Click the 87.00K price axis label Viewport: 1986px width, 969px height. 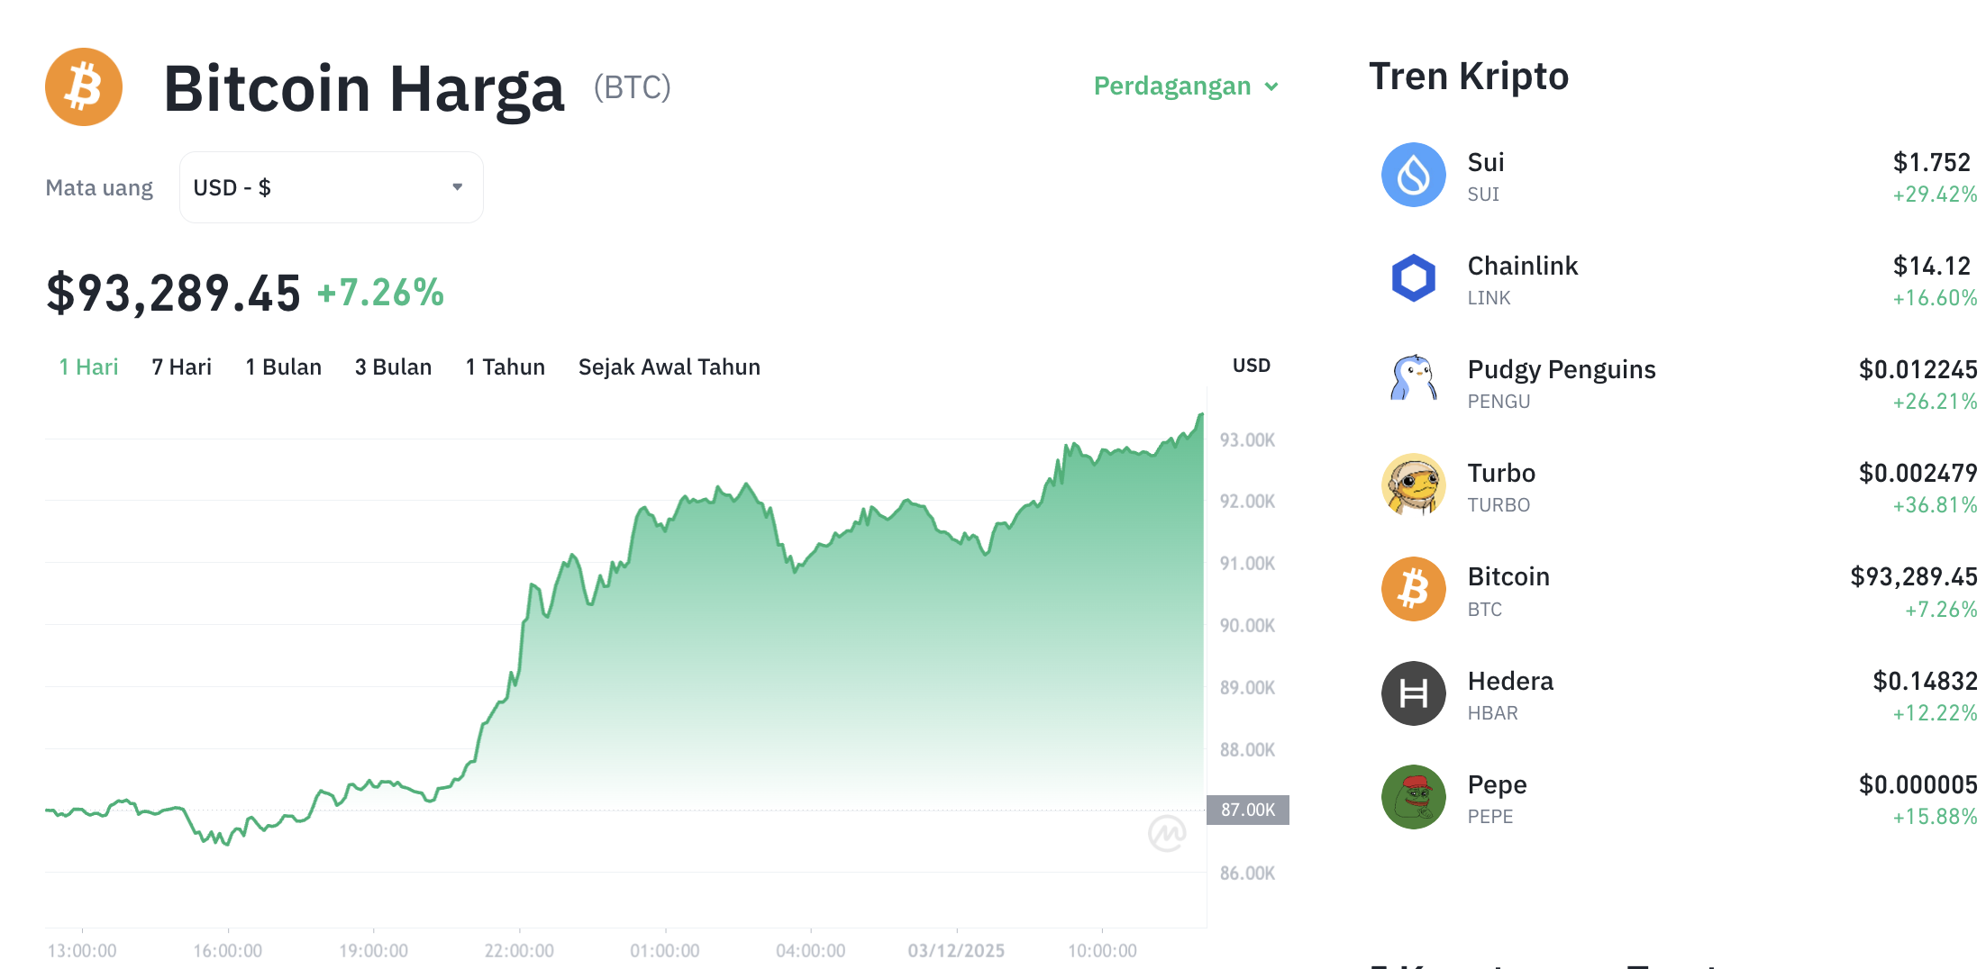(x=1248, y=809)
